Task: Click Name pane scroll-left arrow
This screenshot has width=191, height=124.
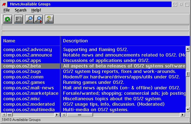Action: tap(4, 115)
